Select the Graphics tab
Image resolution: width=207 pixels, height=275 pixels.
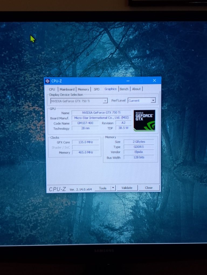point(111,89)
